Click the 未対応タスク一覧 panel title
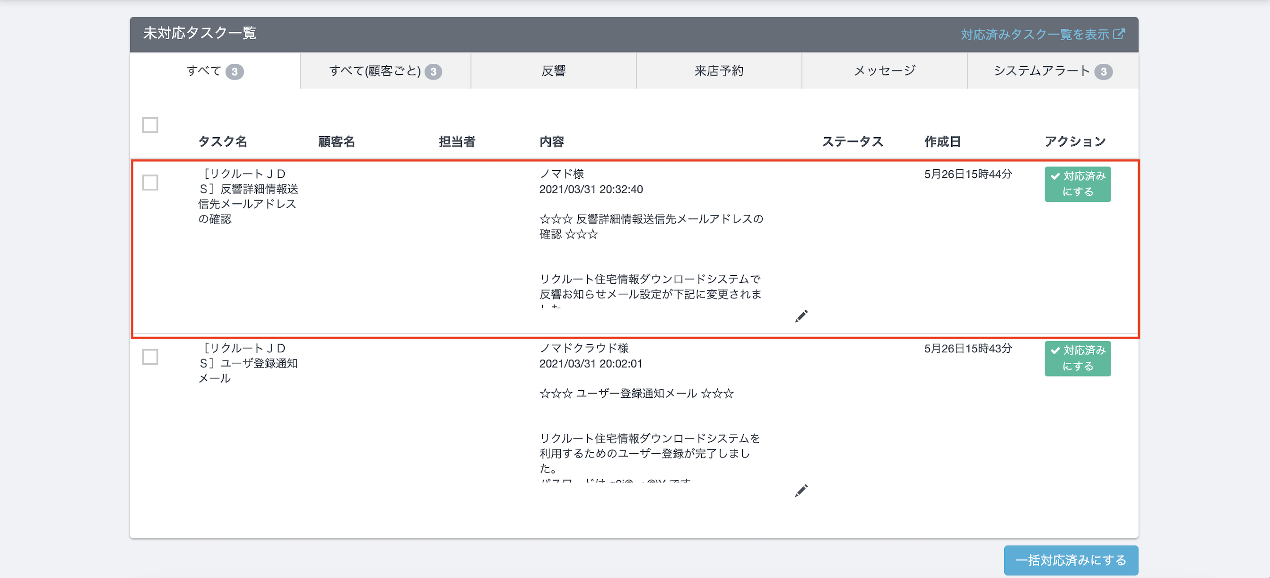The width and height of the screenshot is (1270, 578). (x=200, y=34)
